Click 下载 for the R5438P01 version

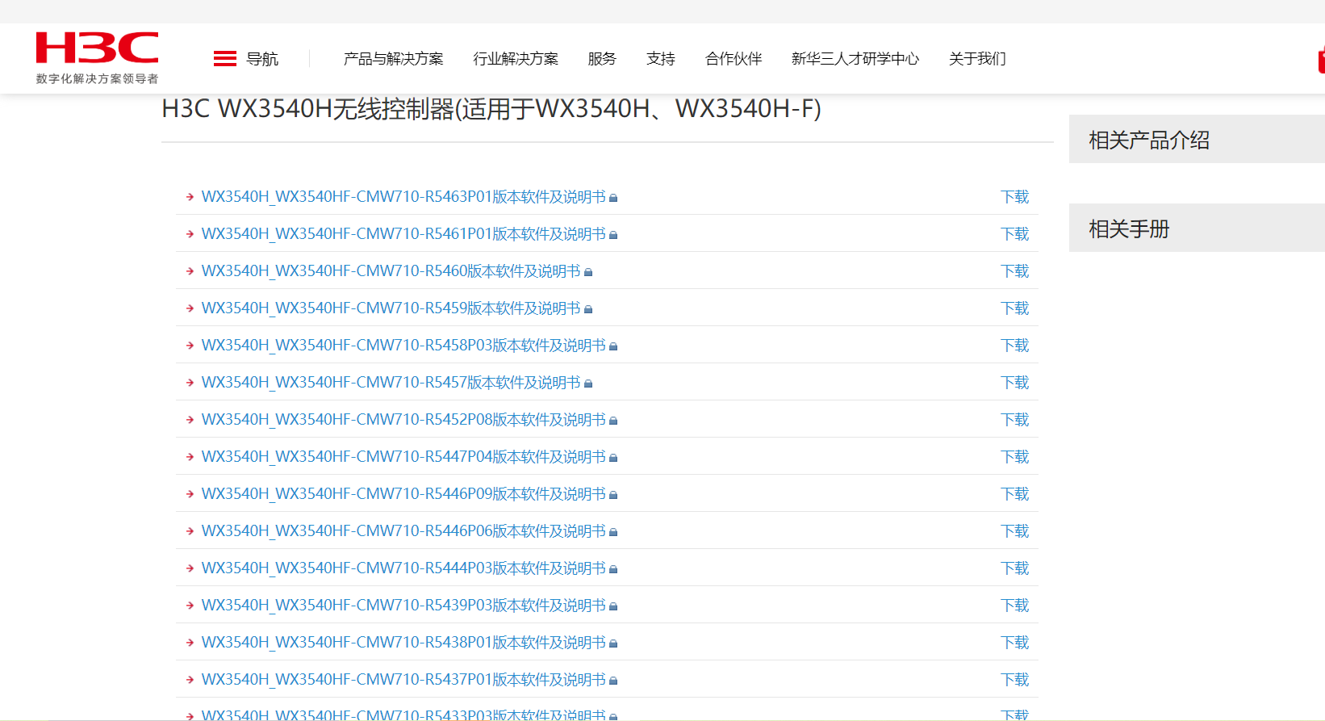1015,643
